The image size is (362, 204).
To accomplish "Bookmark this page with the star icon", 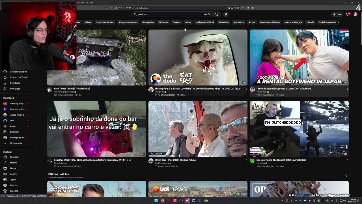I will [x=238, y=8].
